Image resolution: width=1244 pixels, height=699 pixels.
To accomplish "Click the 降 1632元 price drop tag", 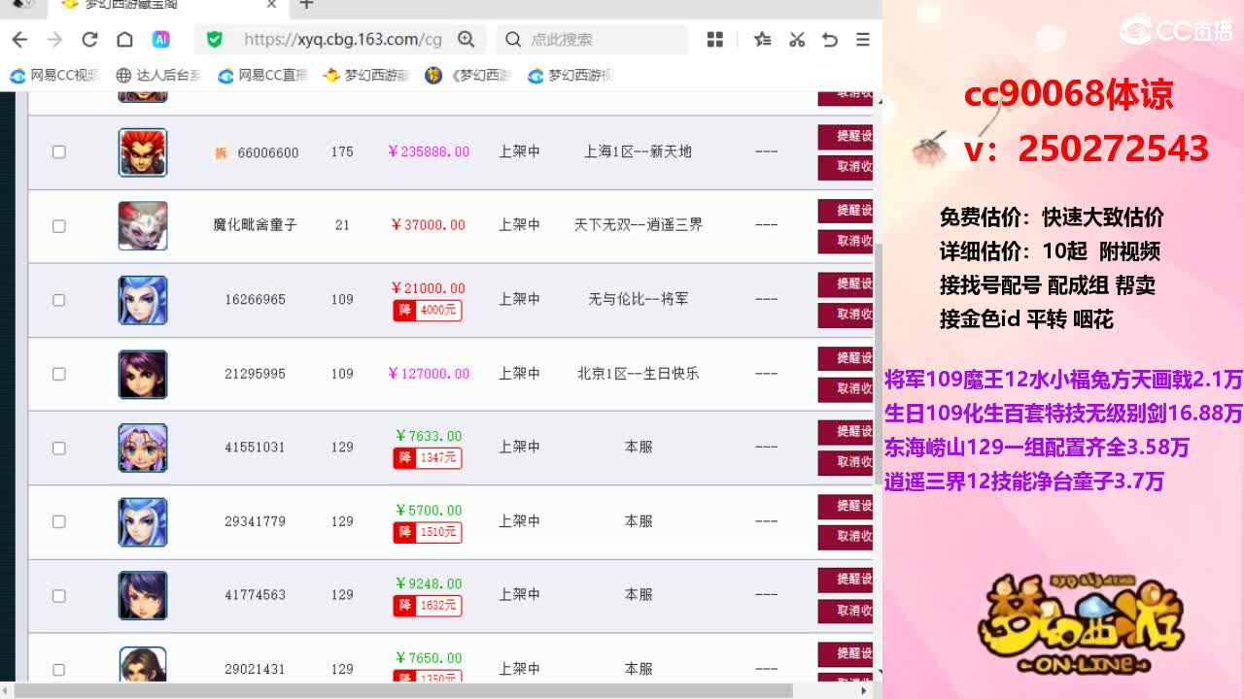I will (428, 606).
